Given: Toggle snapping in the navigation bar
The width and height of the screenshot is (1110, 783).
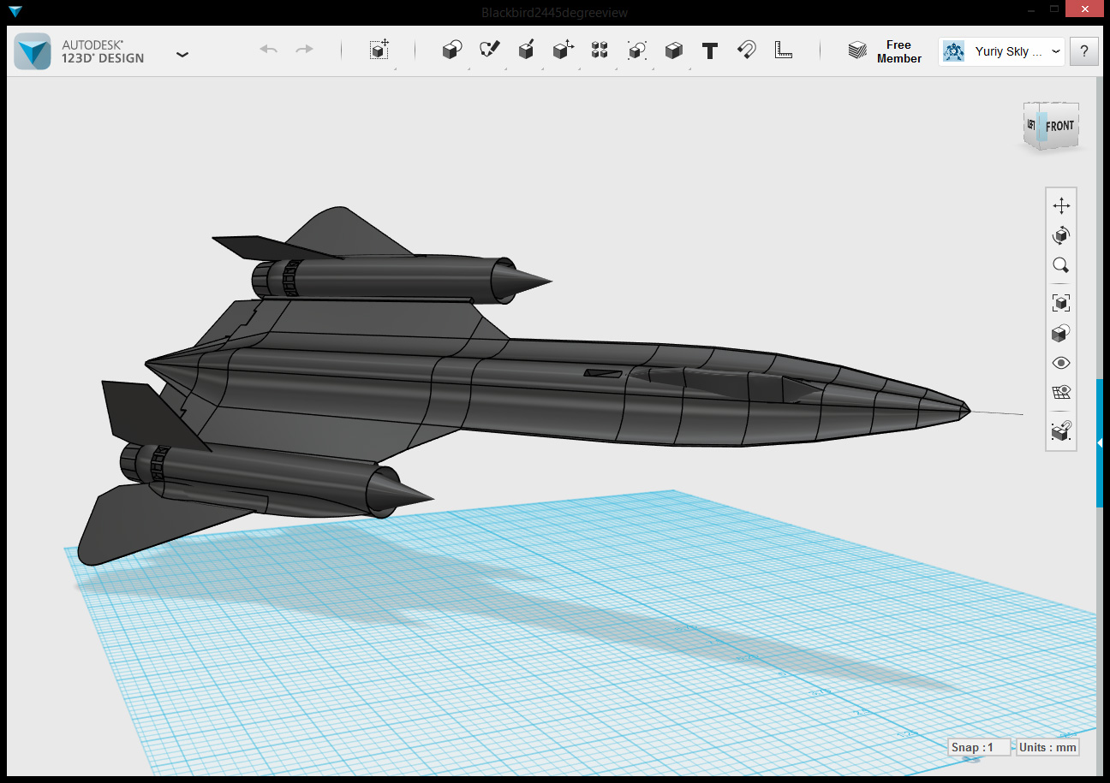Looking at the screenshot, I should coord(1061,432).
